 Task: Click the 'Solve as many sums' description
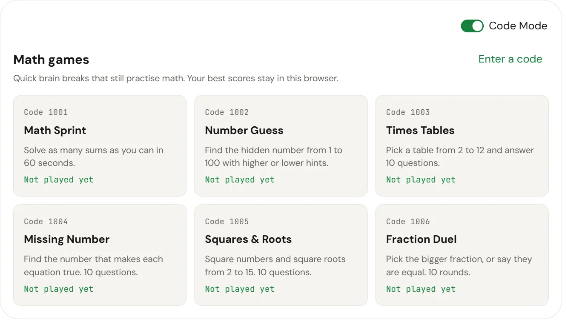click(x=94, y=157)
